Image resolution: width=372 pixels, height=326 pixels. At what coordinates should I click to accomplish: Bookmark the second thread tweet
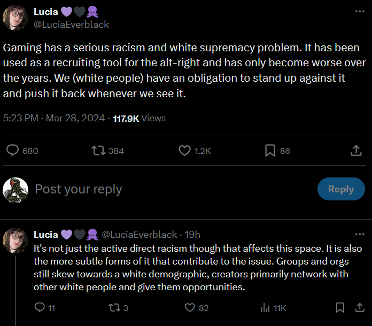pos(340,307)
